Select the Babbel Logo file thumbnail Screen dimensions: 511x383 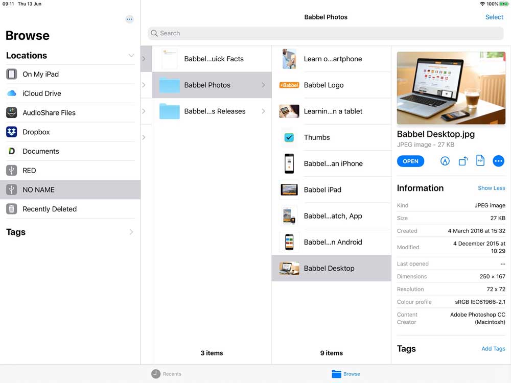click(x=289, y=85)
